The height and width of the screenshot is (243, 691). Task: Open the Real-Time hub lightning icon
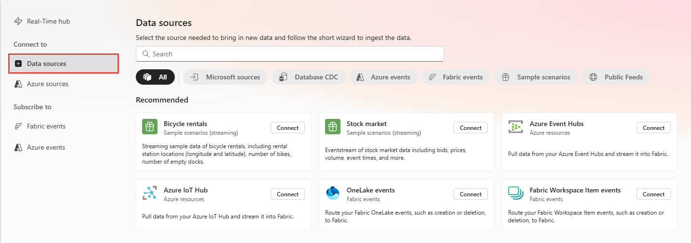click(x=18, y=21)
